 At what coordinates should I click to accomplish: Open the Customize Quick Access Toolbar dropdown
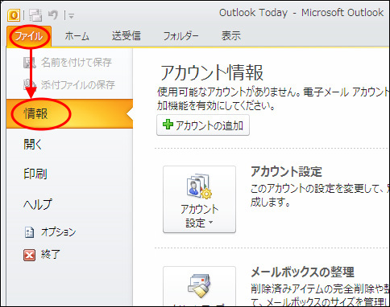point(71,16)
